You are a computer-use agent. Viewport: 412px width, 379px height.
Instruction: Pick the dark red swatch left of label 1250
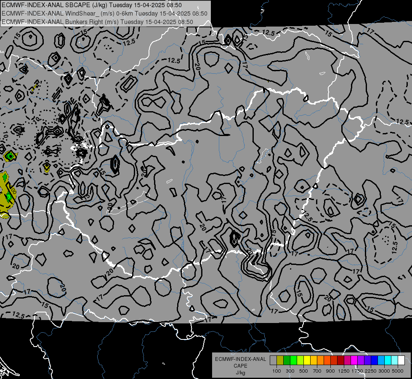[x=340, y=360]
